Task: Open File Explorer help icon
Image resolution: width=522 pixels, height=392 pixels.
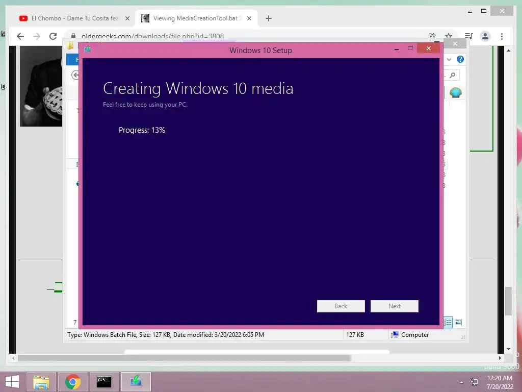Action: coord(460,59)
